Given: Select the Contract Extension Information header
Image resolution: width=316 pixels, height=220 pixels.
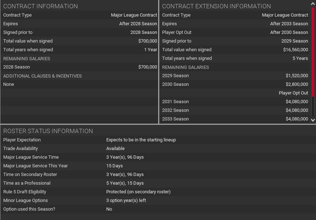Looking at the screenshot, I should click(216, 6).
